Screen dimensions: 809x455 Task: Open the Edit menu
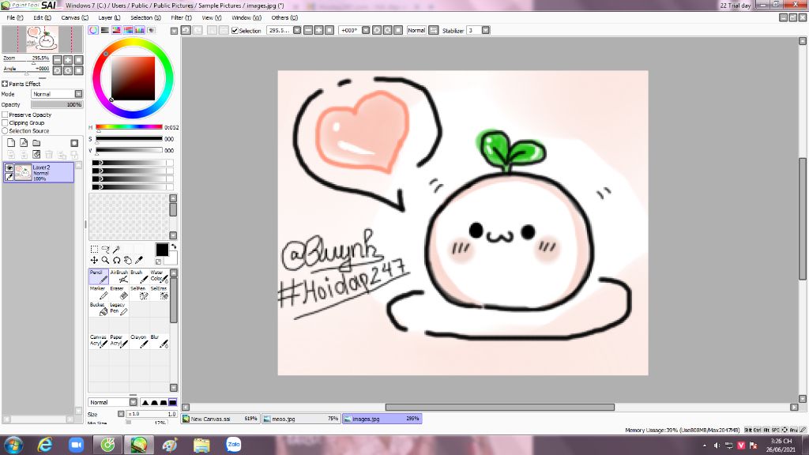click(42, 17)
